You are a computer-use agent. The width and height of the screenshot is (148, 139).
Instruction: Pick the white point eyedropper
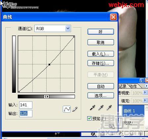point(109,108)
